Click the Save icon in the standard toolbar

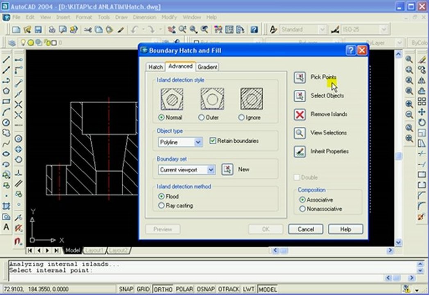click(x=38, y=29)
